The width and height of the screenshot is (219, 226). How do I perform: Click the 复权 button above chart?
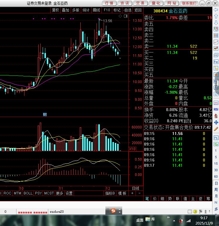coord(55,10)
